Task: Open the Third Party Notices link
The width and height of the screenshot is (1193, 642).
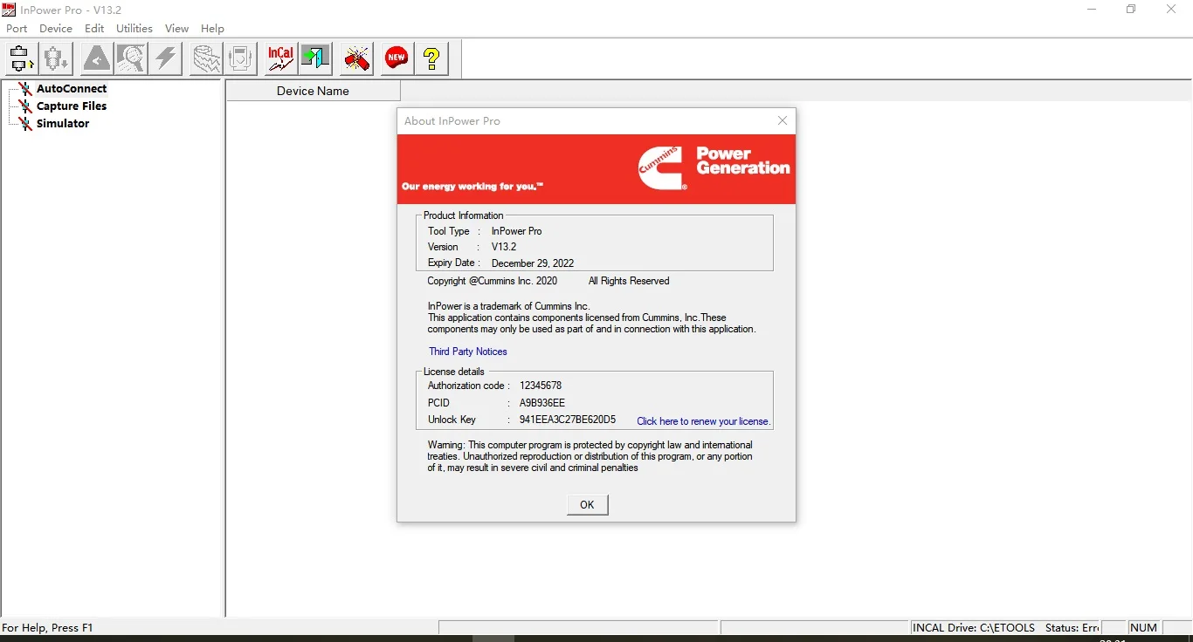Action: click(468, 352)
